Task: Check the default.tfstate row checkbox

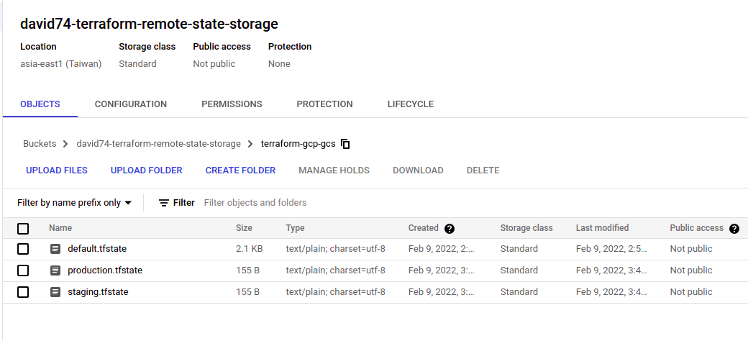Action: pyautogui.click(x=23, y=249)
